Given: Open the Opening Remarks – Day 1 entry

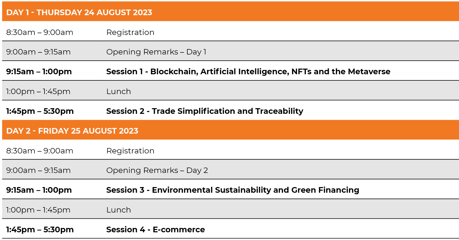Looking at the screenshot, I should (x=156, y=52).
